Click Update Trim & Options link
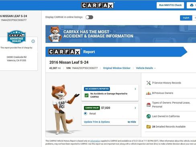Screen dimensions: 196x147 [97, 122]
